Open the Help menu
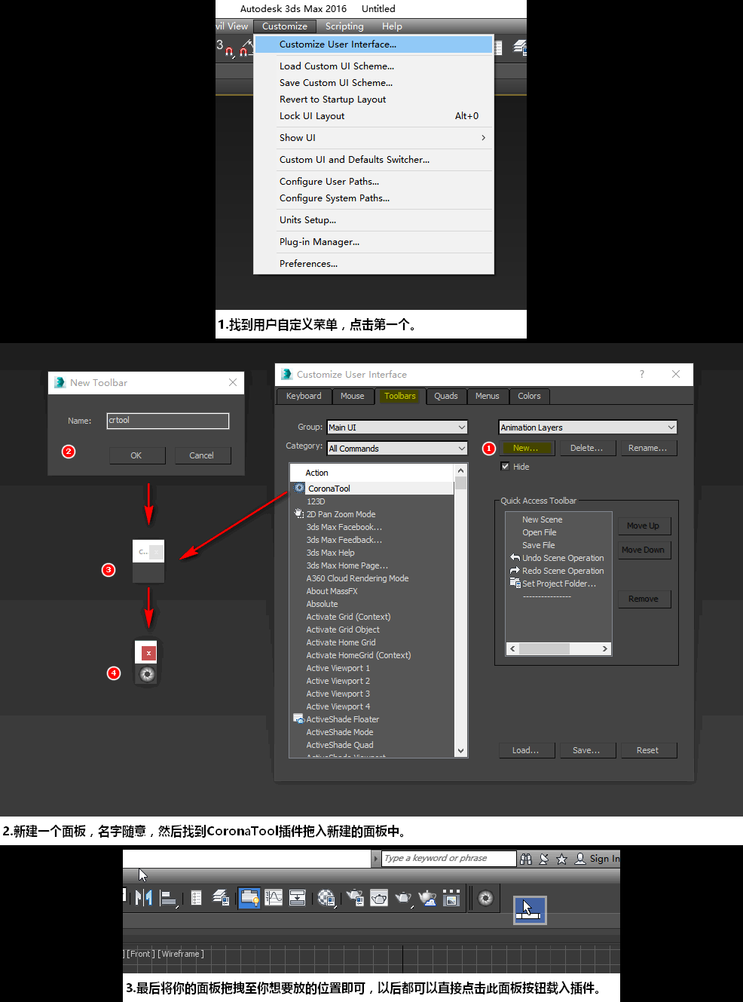This screenshot has width=743, height=1002. (392, 26)
